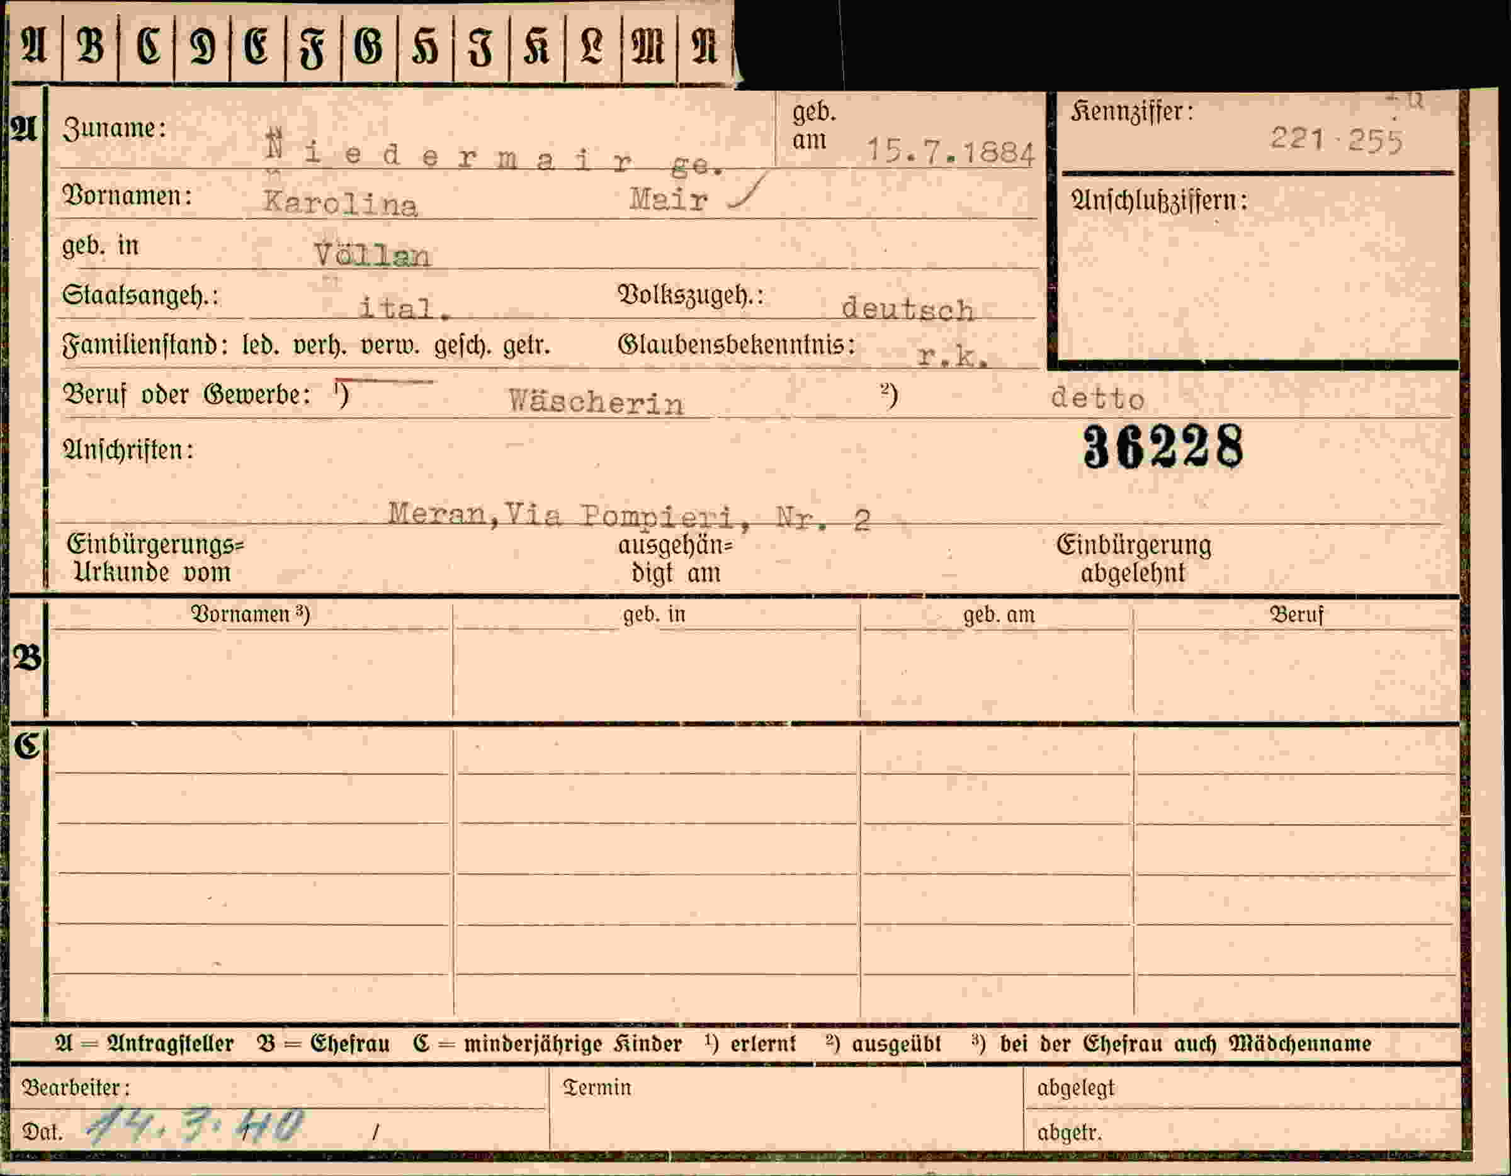Click the section B marker letter
This screenshot has width=1511, height=1176.
coord(28,657)
